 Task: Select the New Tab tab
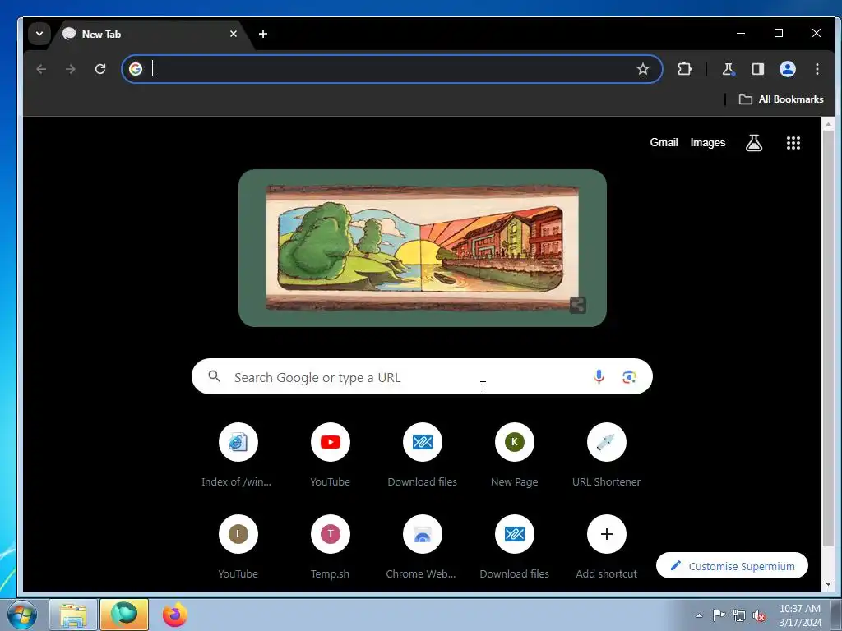145,34
